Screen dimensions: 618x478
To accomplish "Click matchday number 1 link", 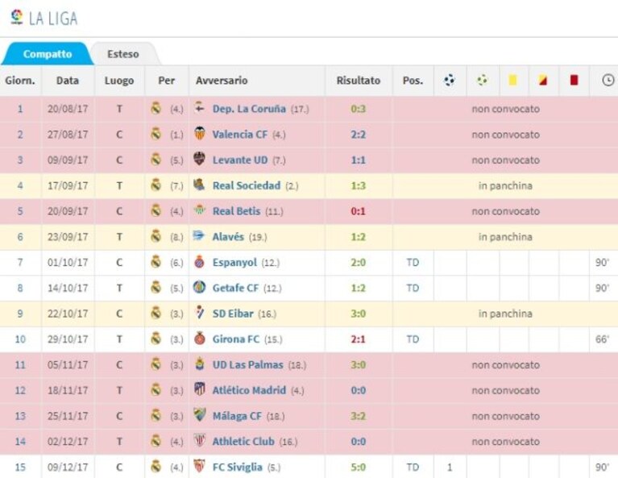I will [20, 109].
